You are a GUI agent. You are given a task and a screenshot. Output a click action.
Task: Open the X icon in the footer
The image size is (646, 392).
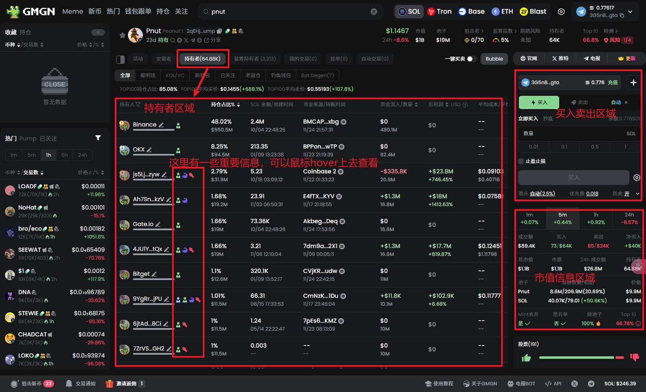[575, 384]
